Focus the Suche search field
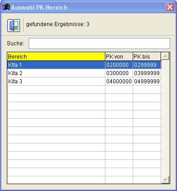 [99, 44]
